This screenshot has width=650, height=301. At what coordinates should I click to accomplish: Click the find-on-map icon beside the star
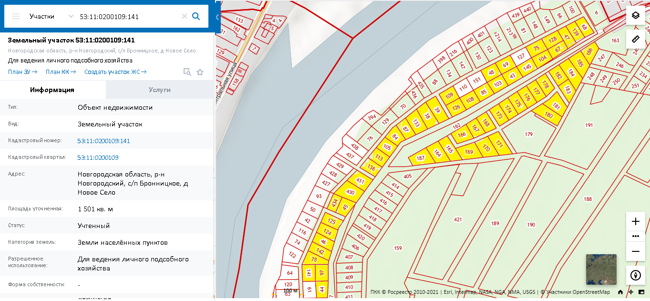[x=187, y=72]
